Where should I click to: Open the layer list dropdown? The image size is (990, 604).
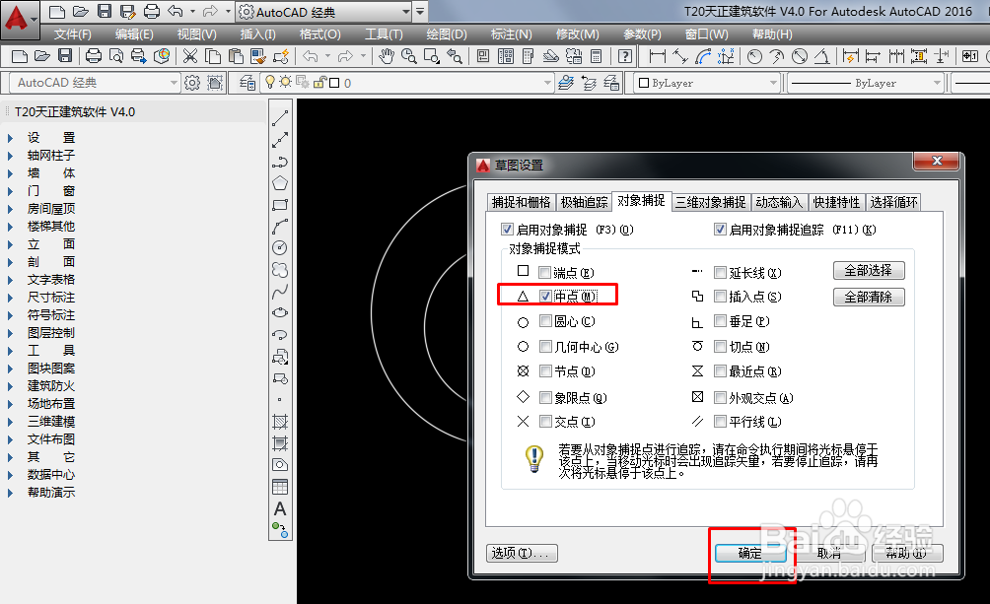[547, 83]
